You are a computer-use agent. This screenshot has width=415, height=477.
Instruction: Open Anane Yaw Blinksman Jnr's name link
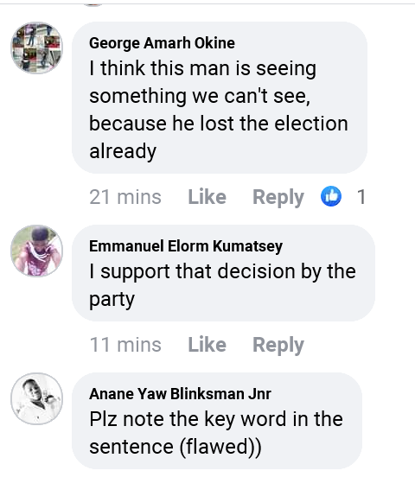tap(180, 394)
